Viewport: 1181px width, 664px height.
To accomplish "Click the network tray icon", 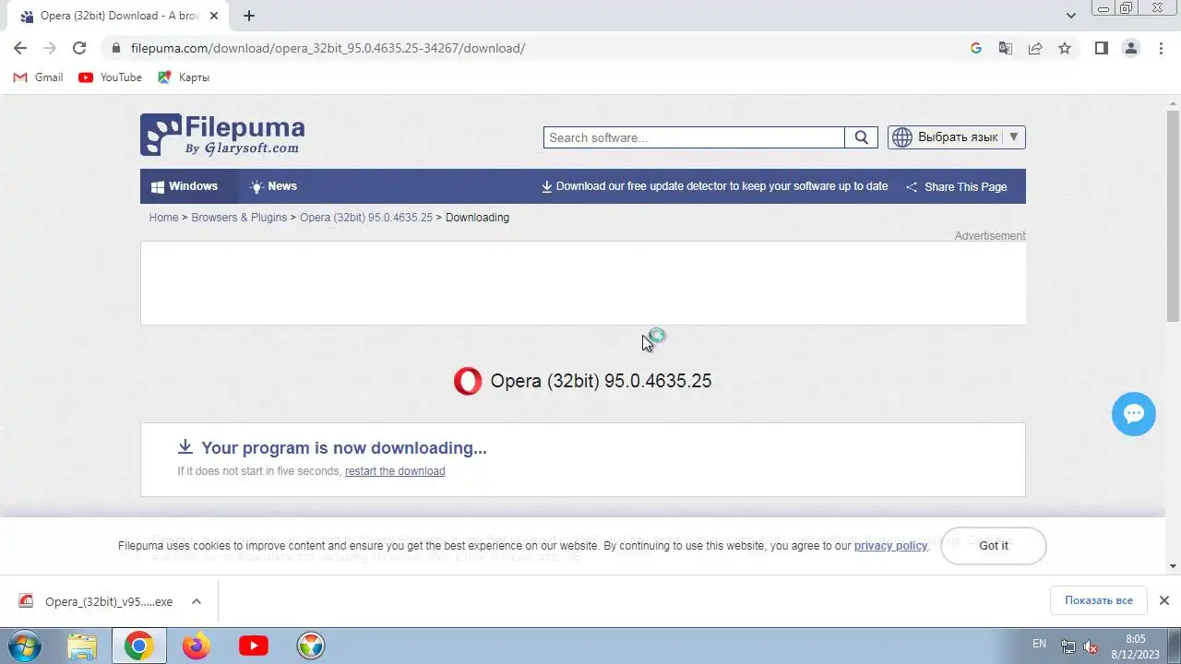I will pos(1068,646).
